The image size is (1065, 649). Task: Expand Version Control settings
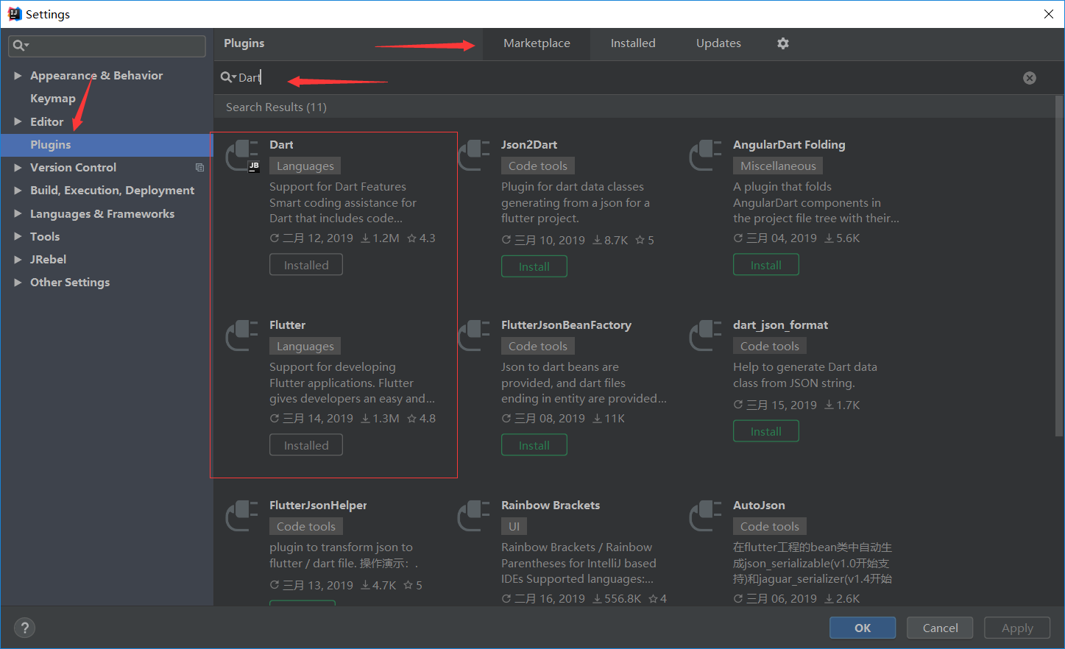(18, 168)
